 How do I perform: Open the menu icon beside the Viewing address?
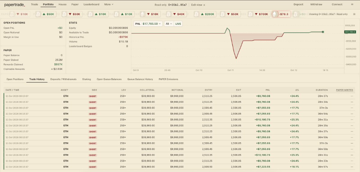point(354,14)
